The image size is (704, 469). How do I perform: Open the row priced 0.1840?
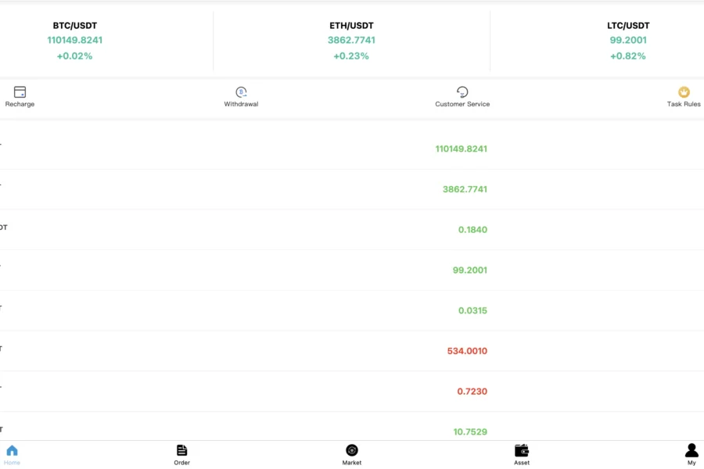pos(352,230)
